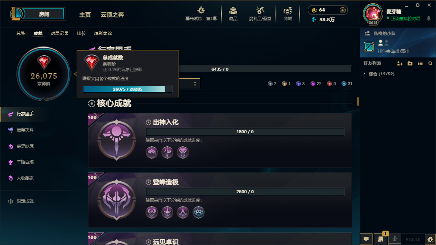Expand the 出神入化 achievement card
The height and width of the screenshot is (245, 436).
coord(220,140)
